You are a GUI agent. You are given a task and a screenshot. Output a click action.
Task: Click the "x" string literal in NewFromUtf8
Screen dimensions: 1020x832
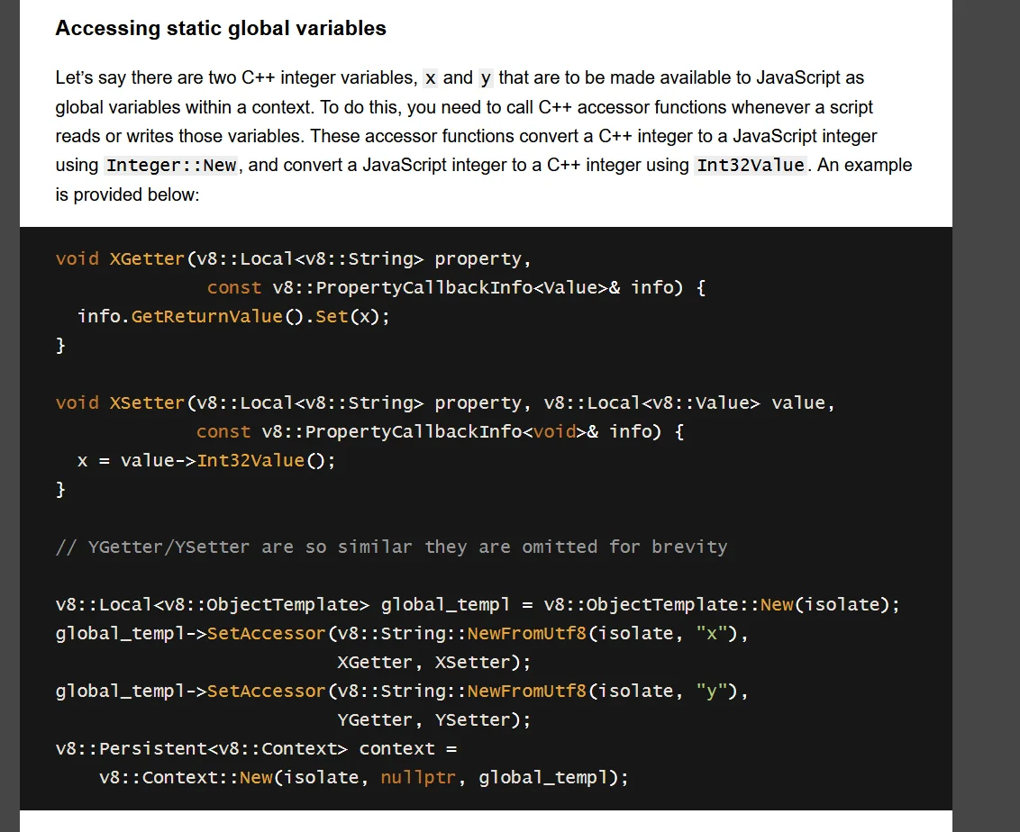pos(711,634)
